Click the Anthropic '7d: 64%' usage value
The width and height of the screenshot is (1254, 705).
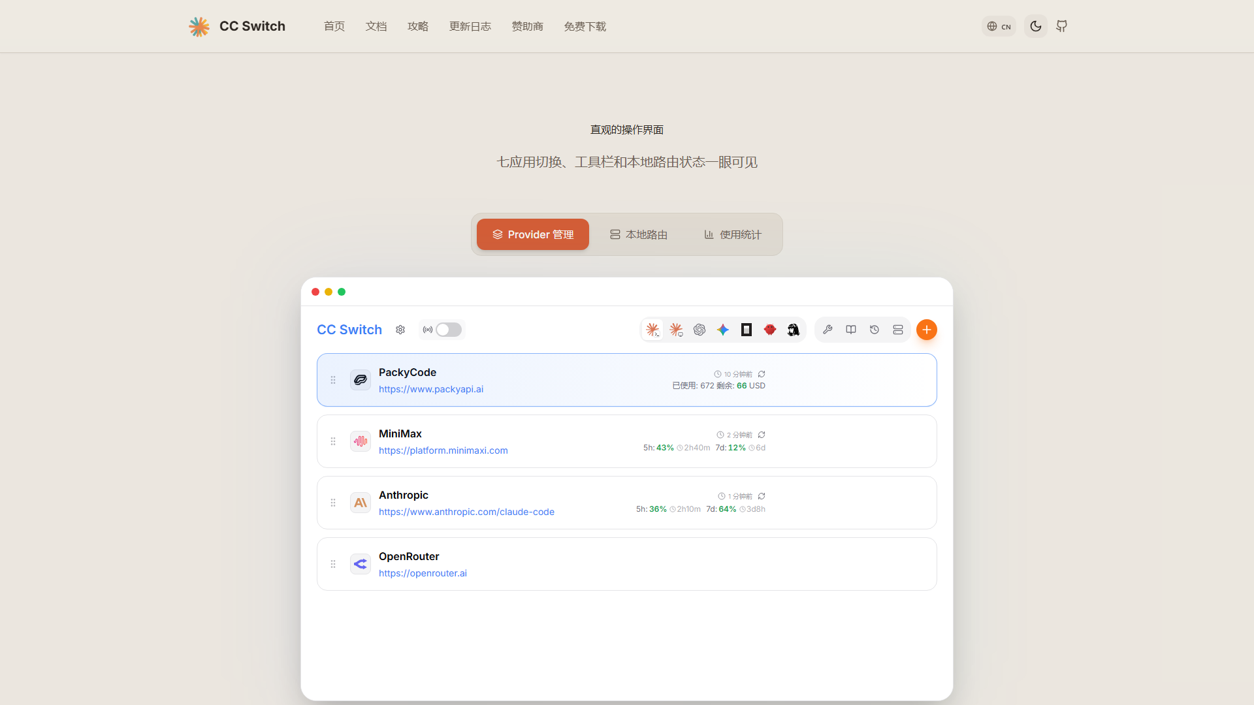click(x=721, y=509)
